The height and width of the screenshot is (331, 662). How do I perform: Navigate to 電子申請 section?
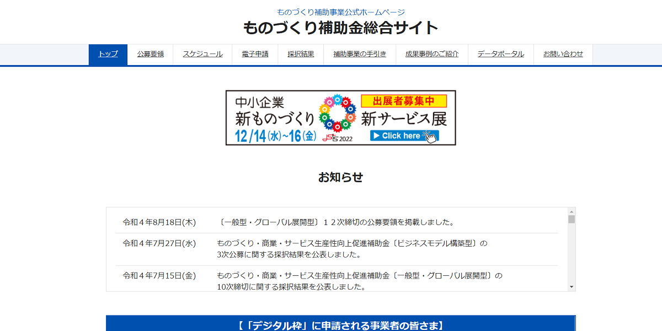pos(254,54)
